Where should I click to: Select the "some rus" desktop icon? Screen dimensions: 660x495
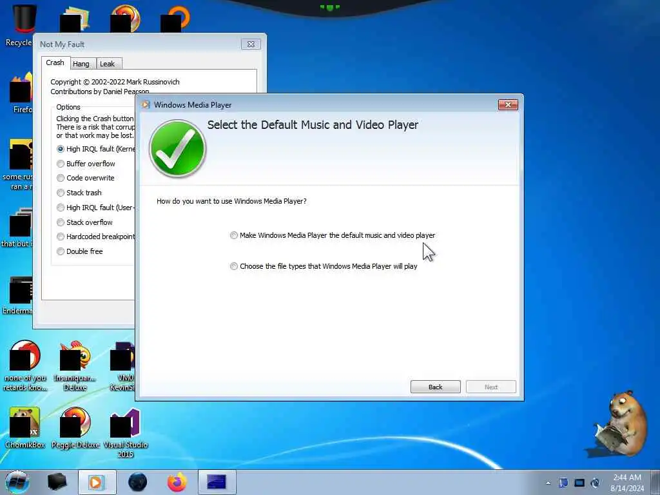pos(17,164)
